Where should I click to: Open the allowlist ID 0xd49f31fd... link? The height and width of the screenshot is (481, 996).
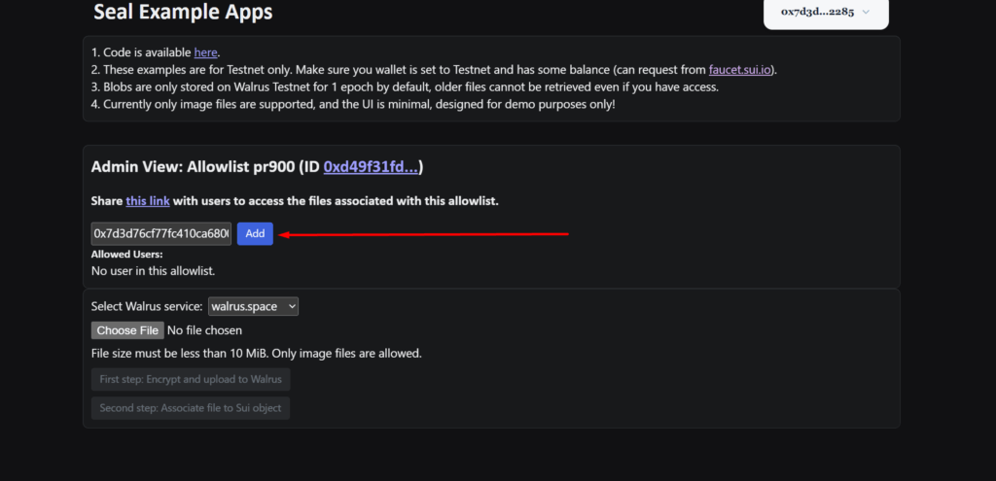coord(371,167)
